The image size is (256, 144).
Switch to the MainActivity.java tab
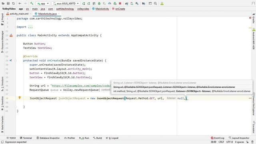[47, 14]
